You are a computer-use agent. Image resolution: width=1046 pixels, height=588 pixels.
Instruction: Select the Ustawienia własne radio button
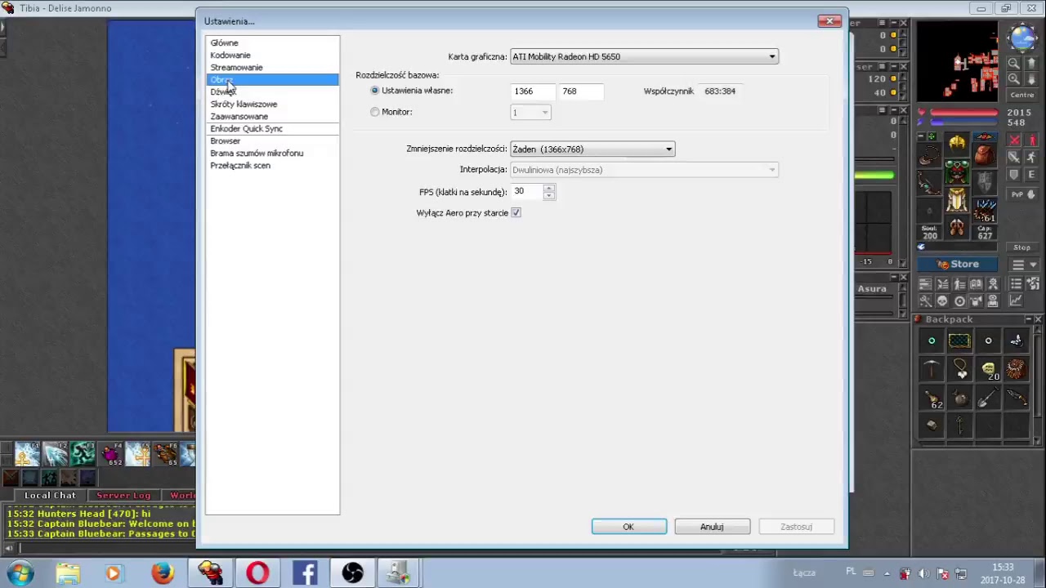[375, 91]
